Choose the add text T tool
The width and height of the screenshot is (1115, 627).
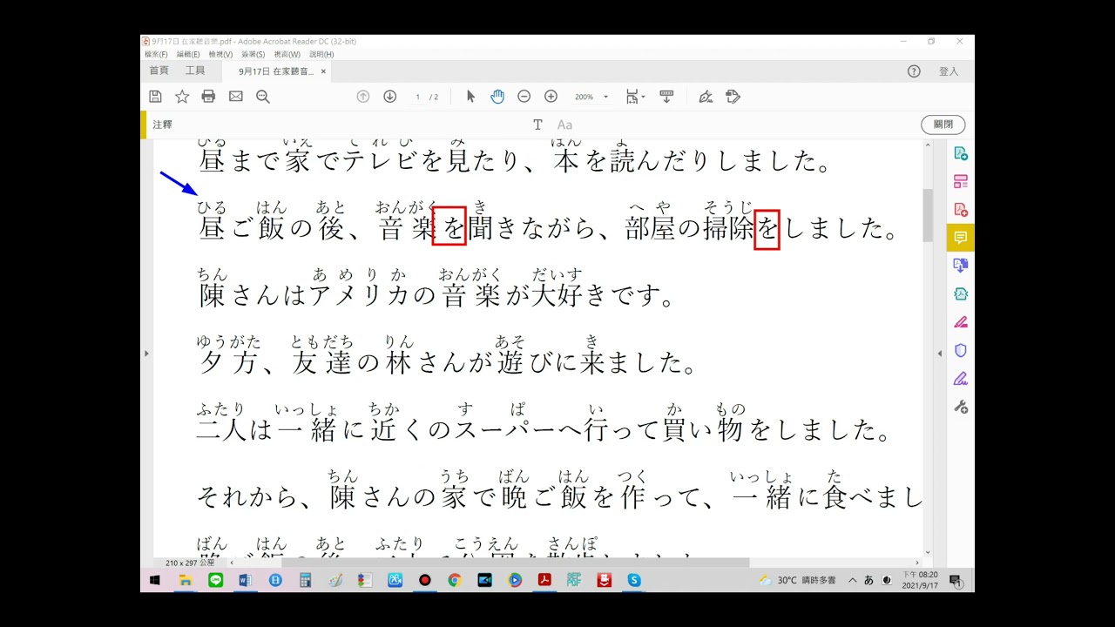pyautogui.click(x=537, y=125)
